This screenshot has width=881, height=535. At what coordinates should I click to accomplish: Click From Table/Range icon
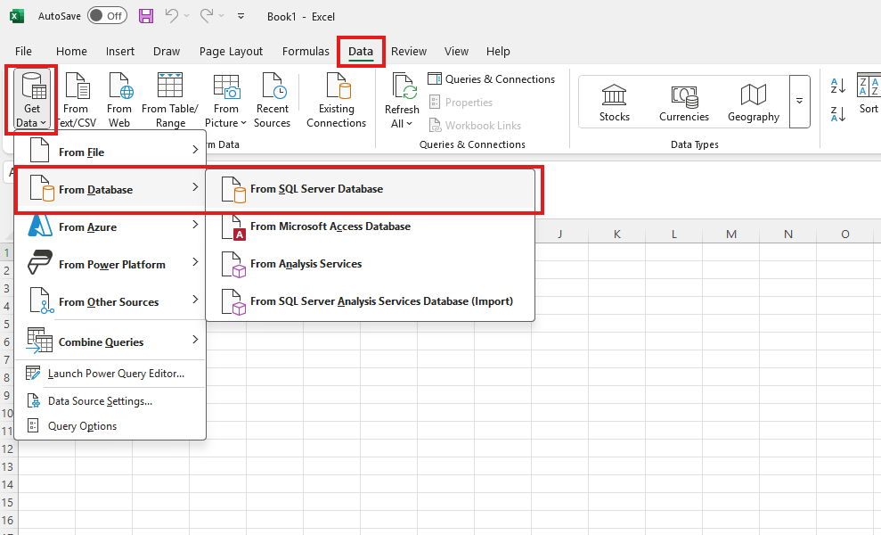click(169, 100)
